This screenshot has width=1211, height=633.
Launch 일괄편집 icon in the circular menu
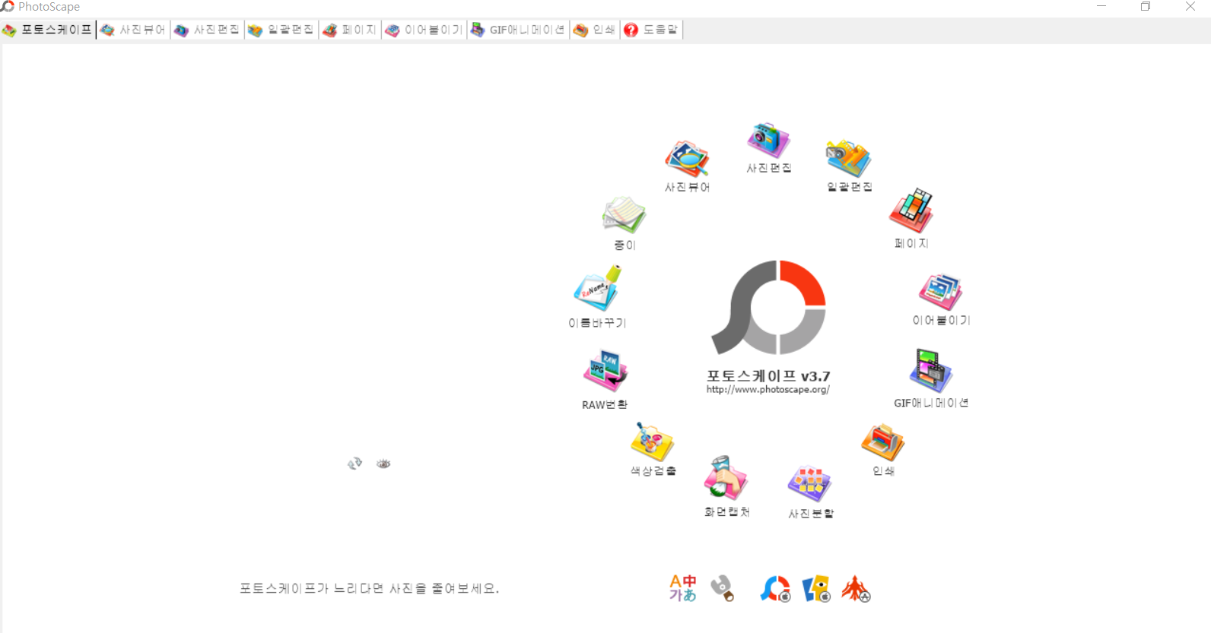coord(849,159)
